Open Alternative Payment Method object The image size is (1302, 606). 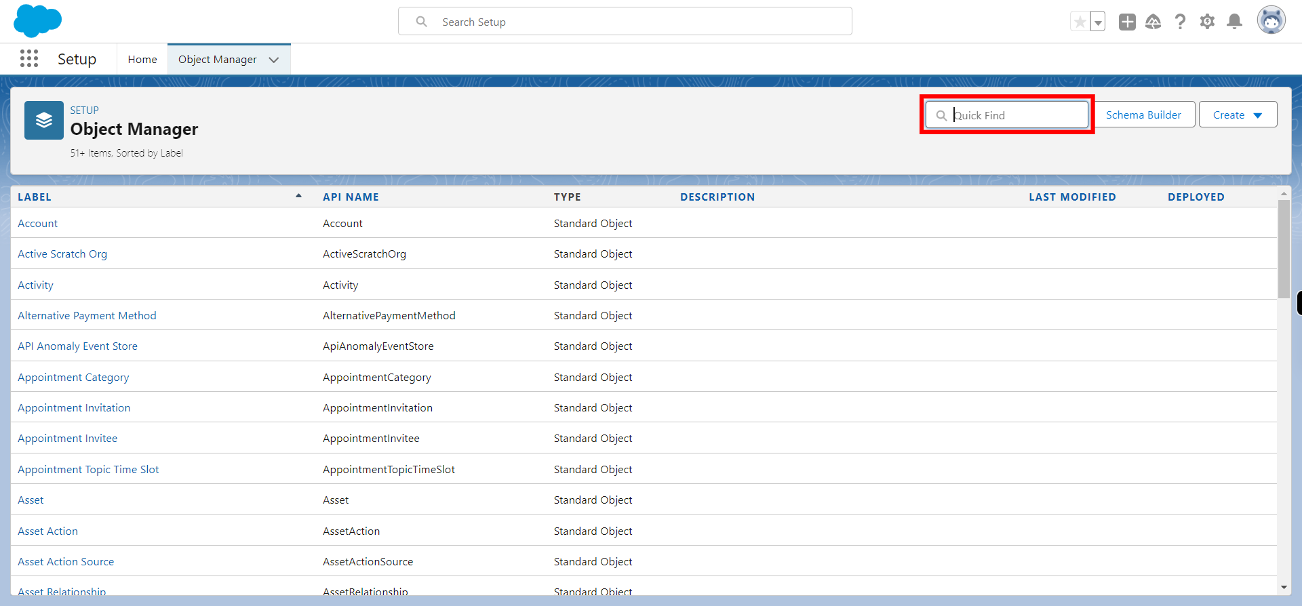click(x=87, y=315)
